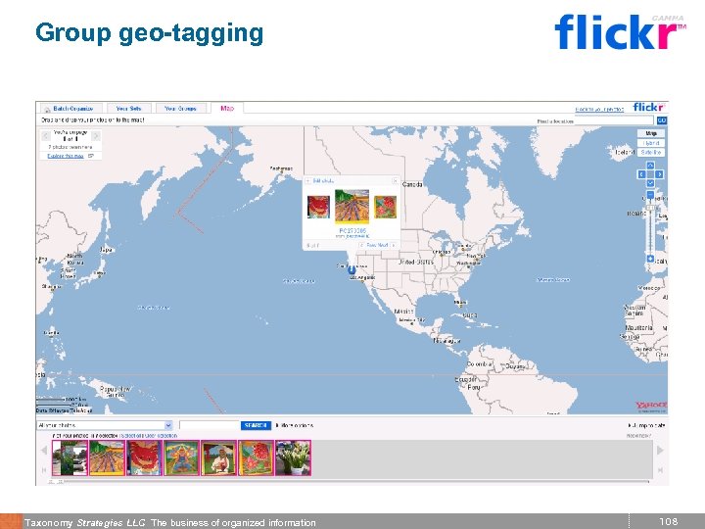Screen dimensions: 705x529
Task: Pan the map down with the arrow
Action: coord(650,183)
